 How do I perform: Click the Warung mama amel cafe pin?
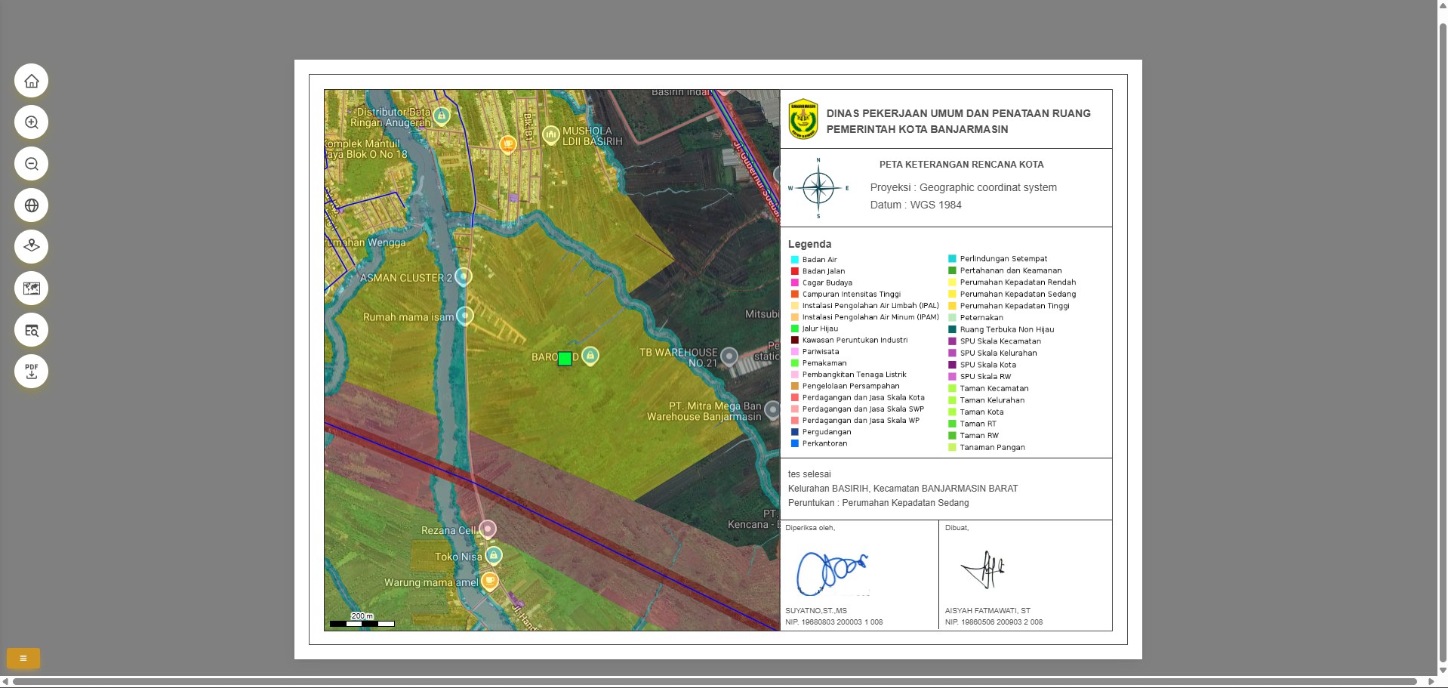(490, 581)
